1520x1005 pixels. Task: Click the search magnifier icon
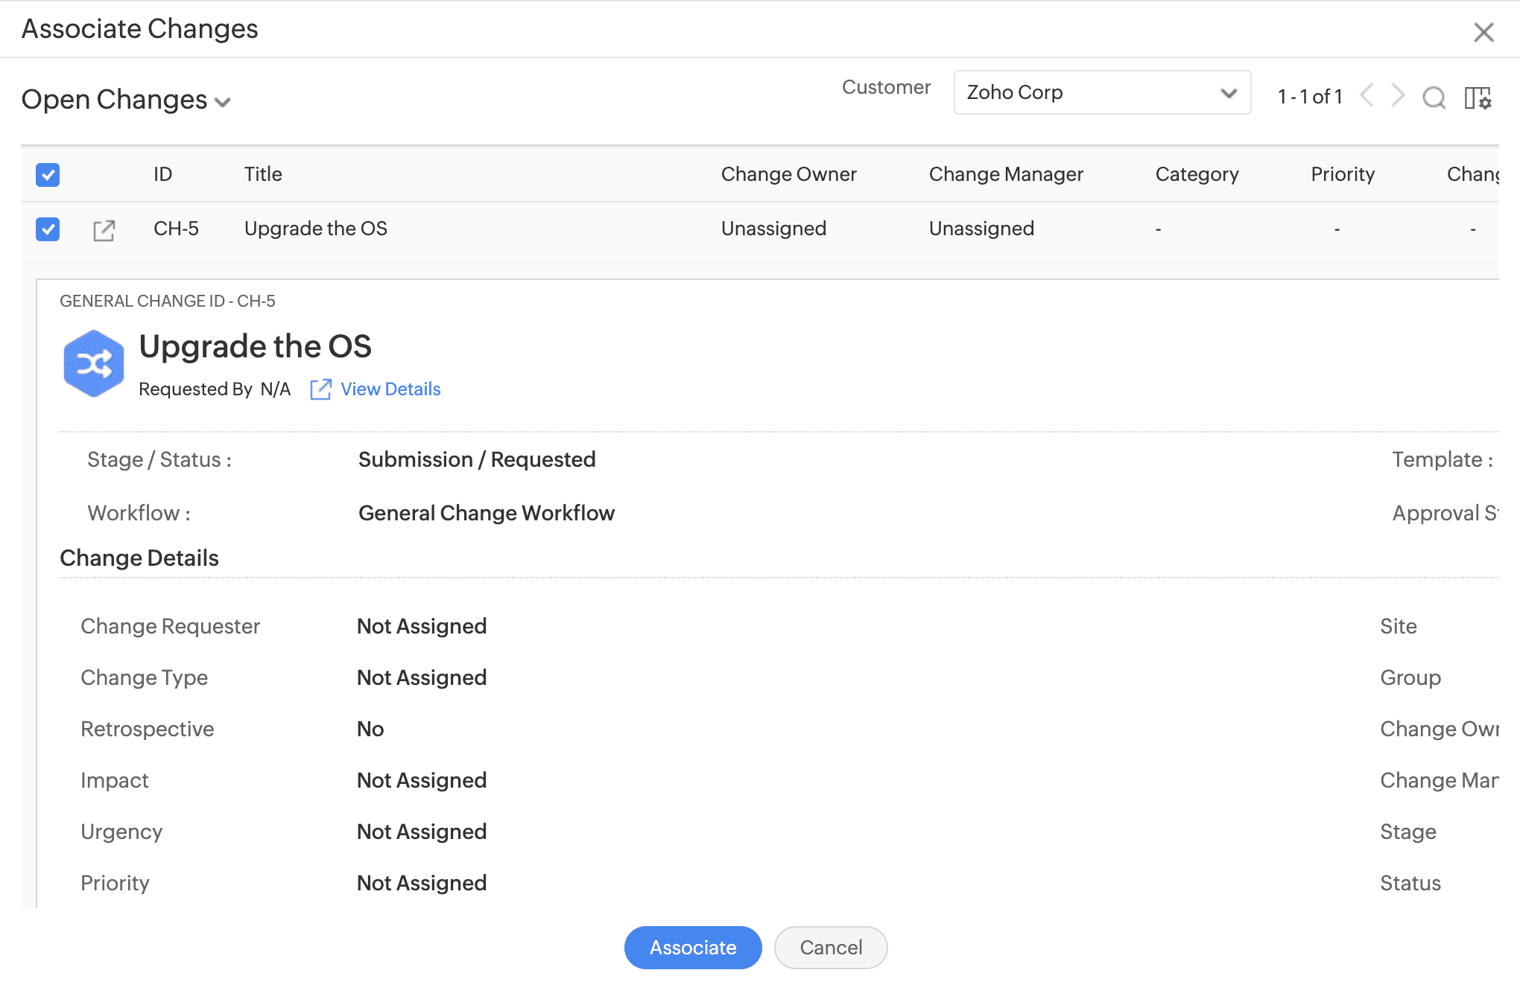[x=1434, y=98]
